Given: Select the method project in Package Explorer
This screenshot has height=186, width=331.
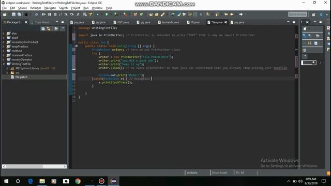Looking at the screenshot, I should click(17, 51).
